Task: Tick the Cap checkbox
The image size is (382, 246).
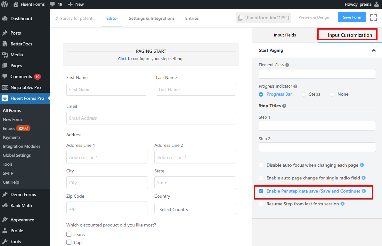Action: (x=69, y=242)
